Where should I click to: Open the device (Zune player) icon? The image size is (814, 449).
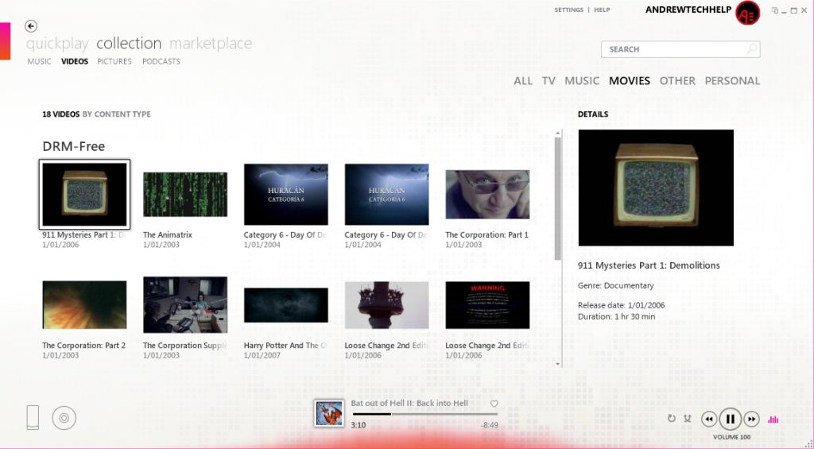(x=33, y=417)
